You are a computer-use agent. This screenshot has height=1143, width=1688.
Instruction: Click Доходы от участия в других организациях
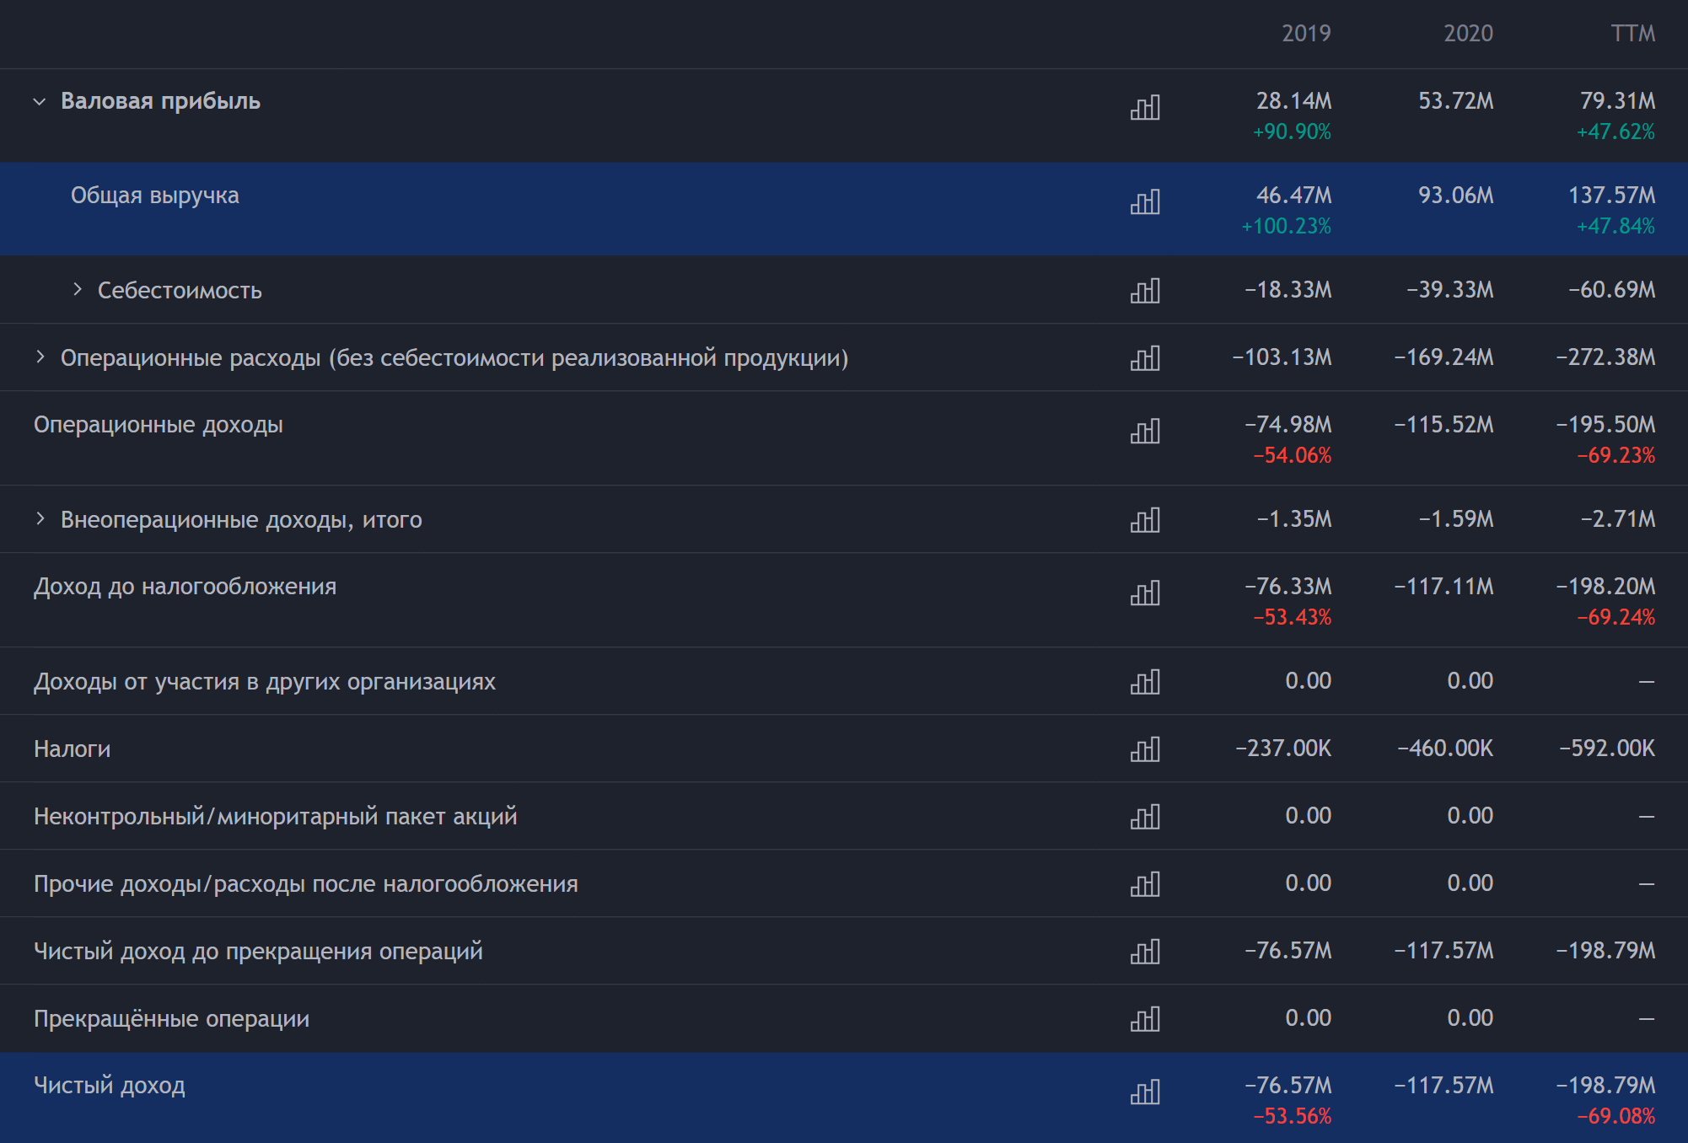265,682
